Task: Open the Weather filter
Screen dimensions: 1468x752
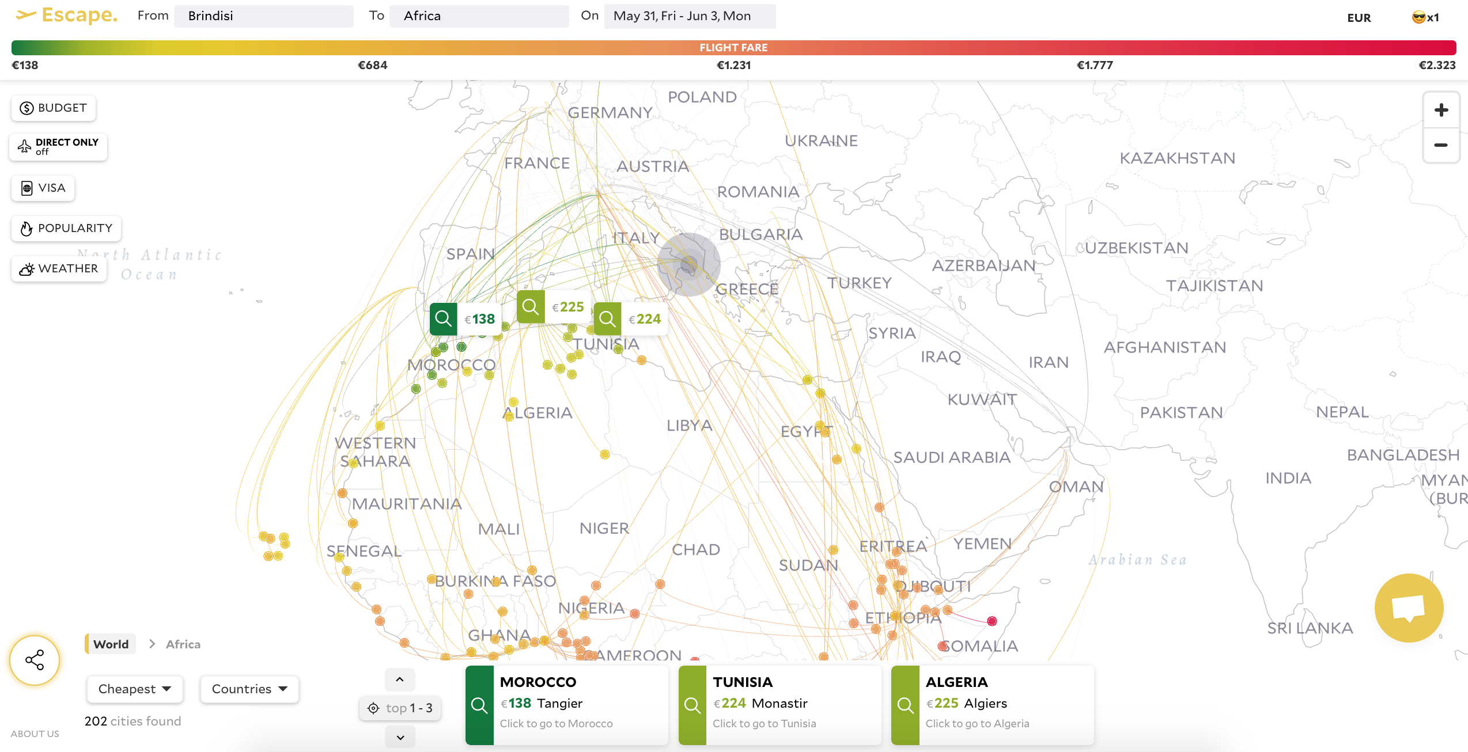Action: click(59, 269)
